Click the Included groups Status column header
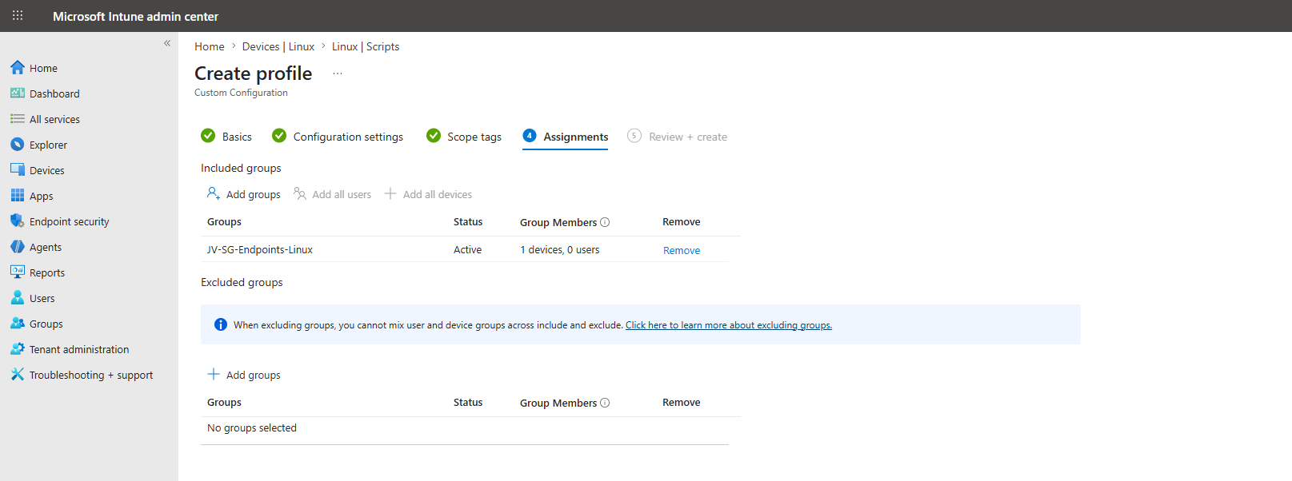The height and width of the screenshot is (481, 1292). tap(468, 222)
